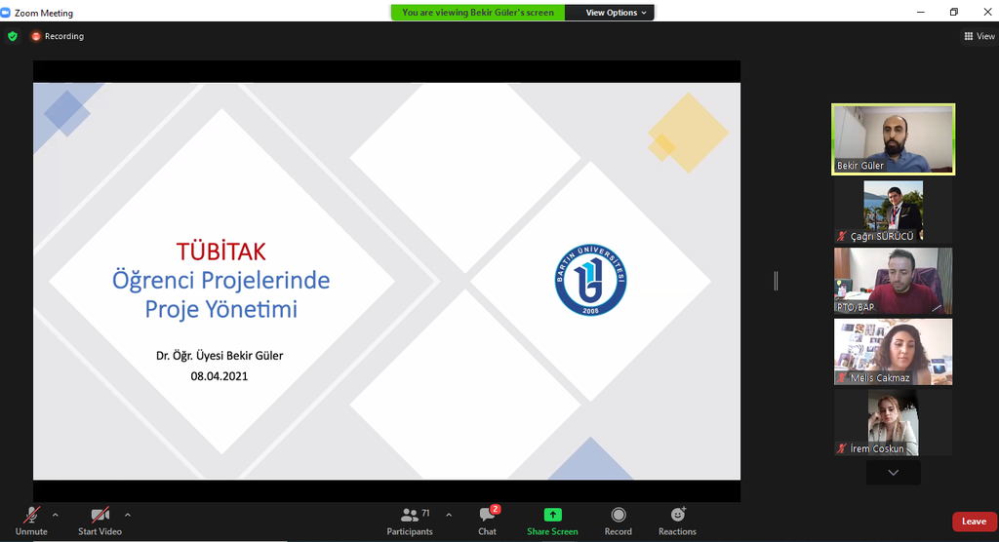
Task: Toggle Start Video camera
Action: pyautogui.click(x=100, y=516)
